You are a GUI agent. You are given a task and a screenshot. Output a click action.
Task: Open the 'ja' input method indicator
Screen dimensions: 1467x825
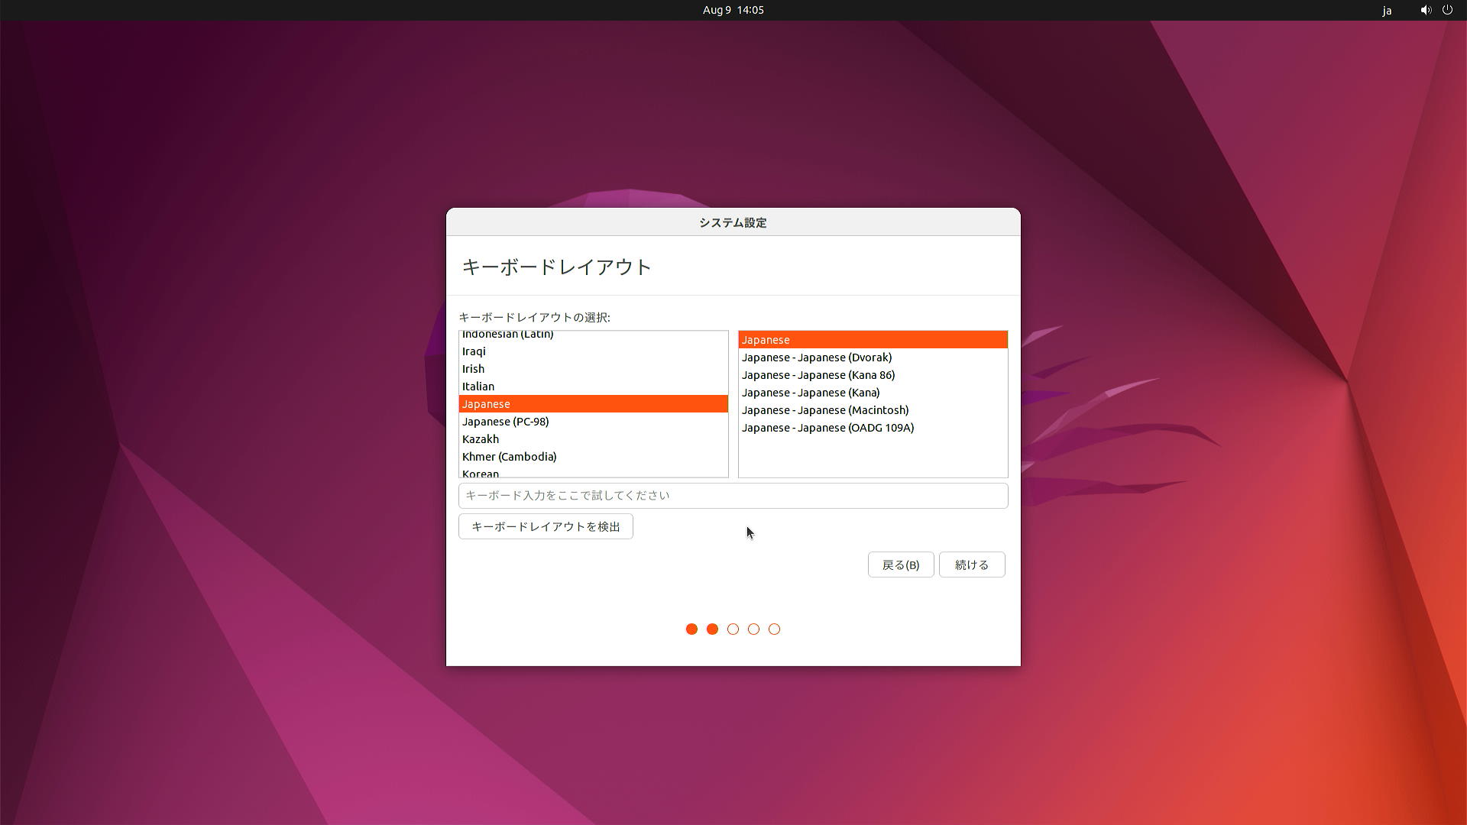(x=1388, y=10)
